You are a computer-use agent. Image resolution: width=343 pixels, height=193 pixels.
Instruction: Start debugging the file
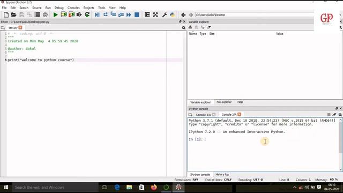[98, 14]
